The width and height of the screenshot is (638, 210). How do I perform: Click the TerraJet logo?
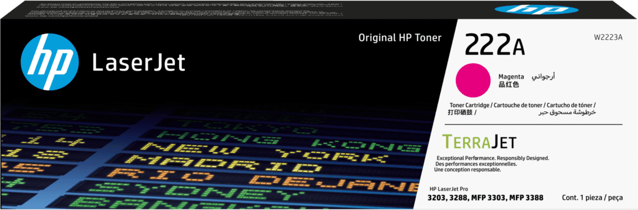478,142
